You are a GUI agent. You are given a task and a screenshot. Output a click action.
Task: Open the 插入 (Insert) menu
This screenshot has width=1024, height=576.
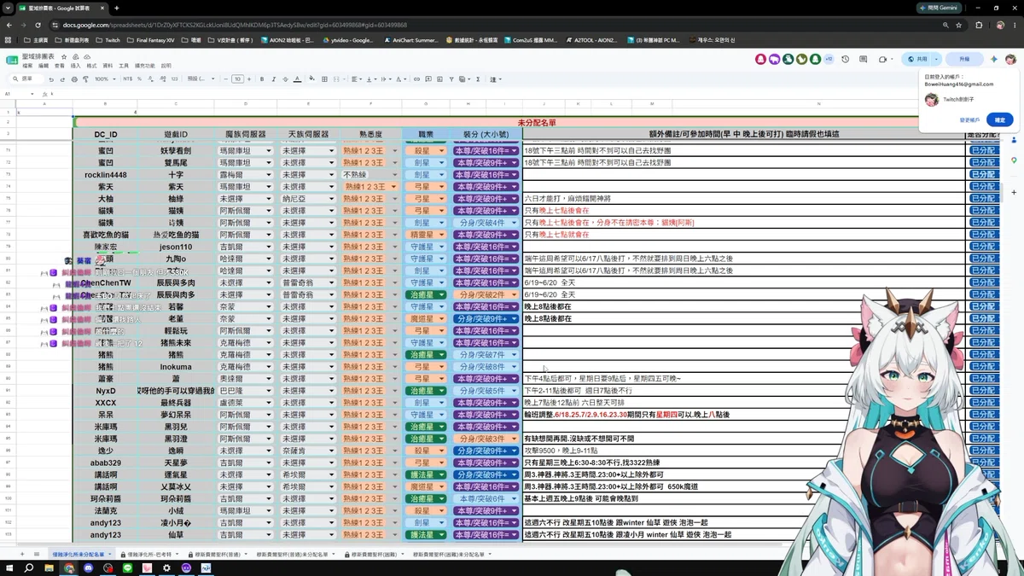(x=76, y=66)
